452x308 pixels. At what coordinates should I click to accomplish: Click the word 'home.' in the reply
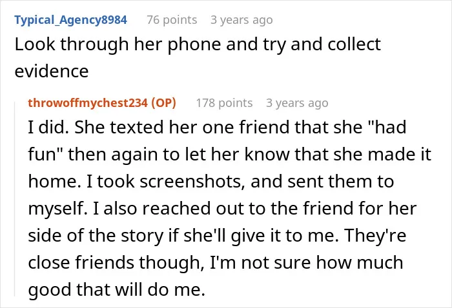pyautogui.click(x=54, y=182)
